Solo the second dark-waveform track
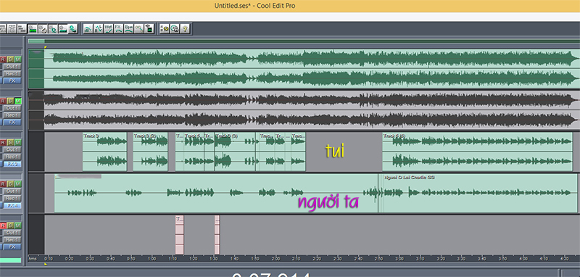The height and width of the screenshot is (277, 580). pos(10,101)
